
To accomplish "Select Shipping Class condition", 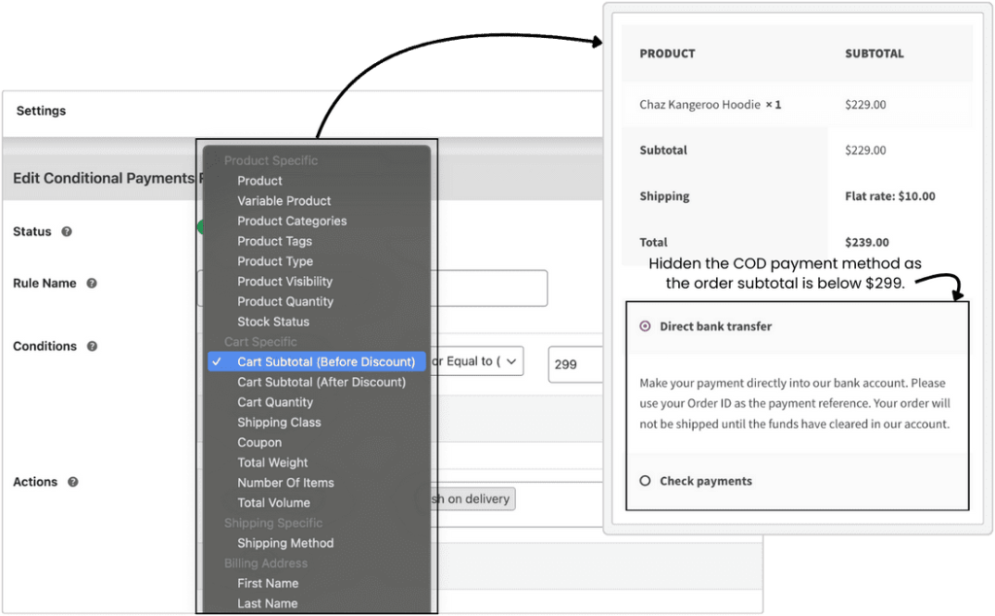I will point(279,423).
